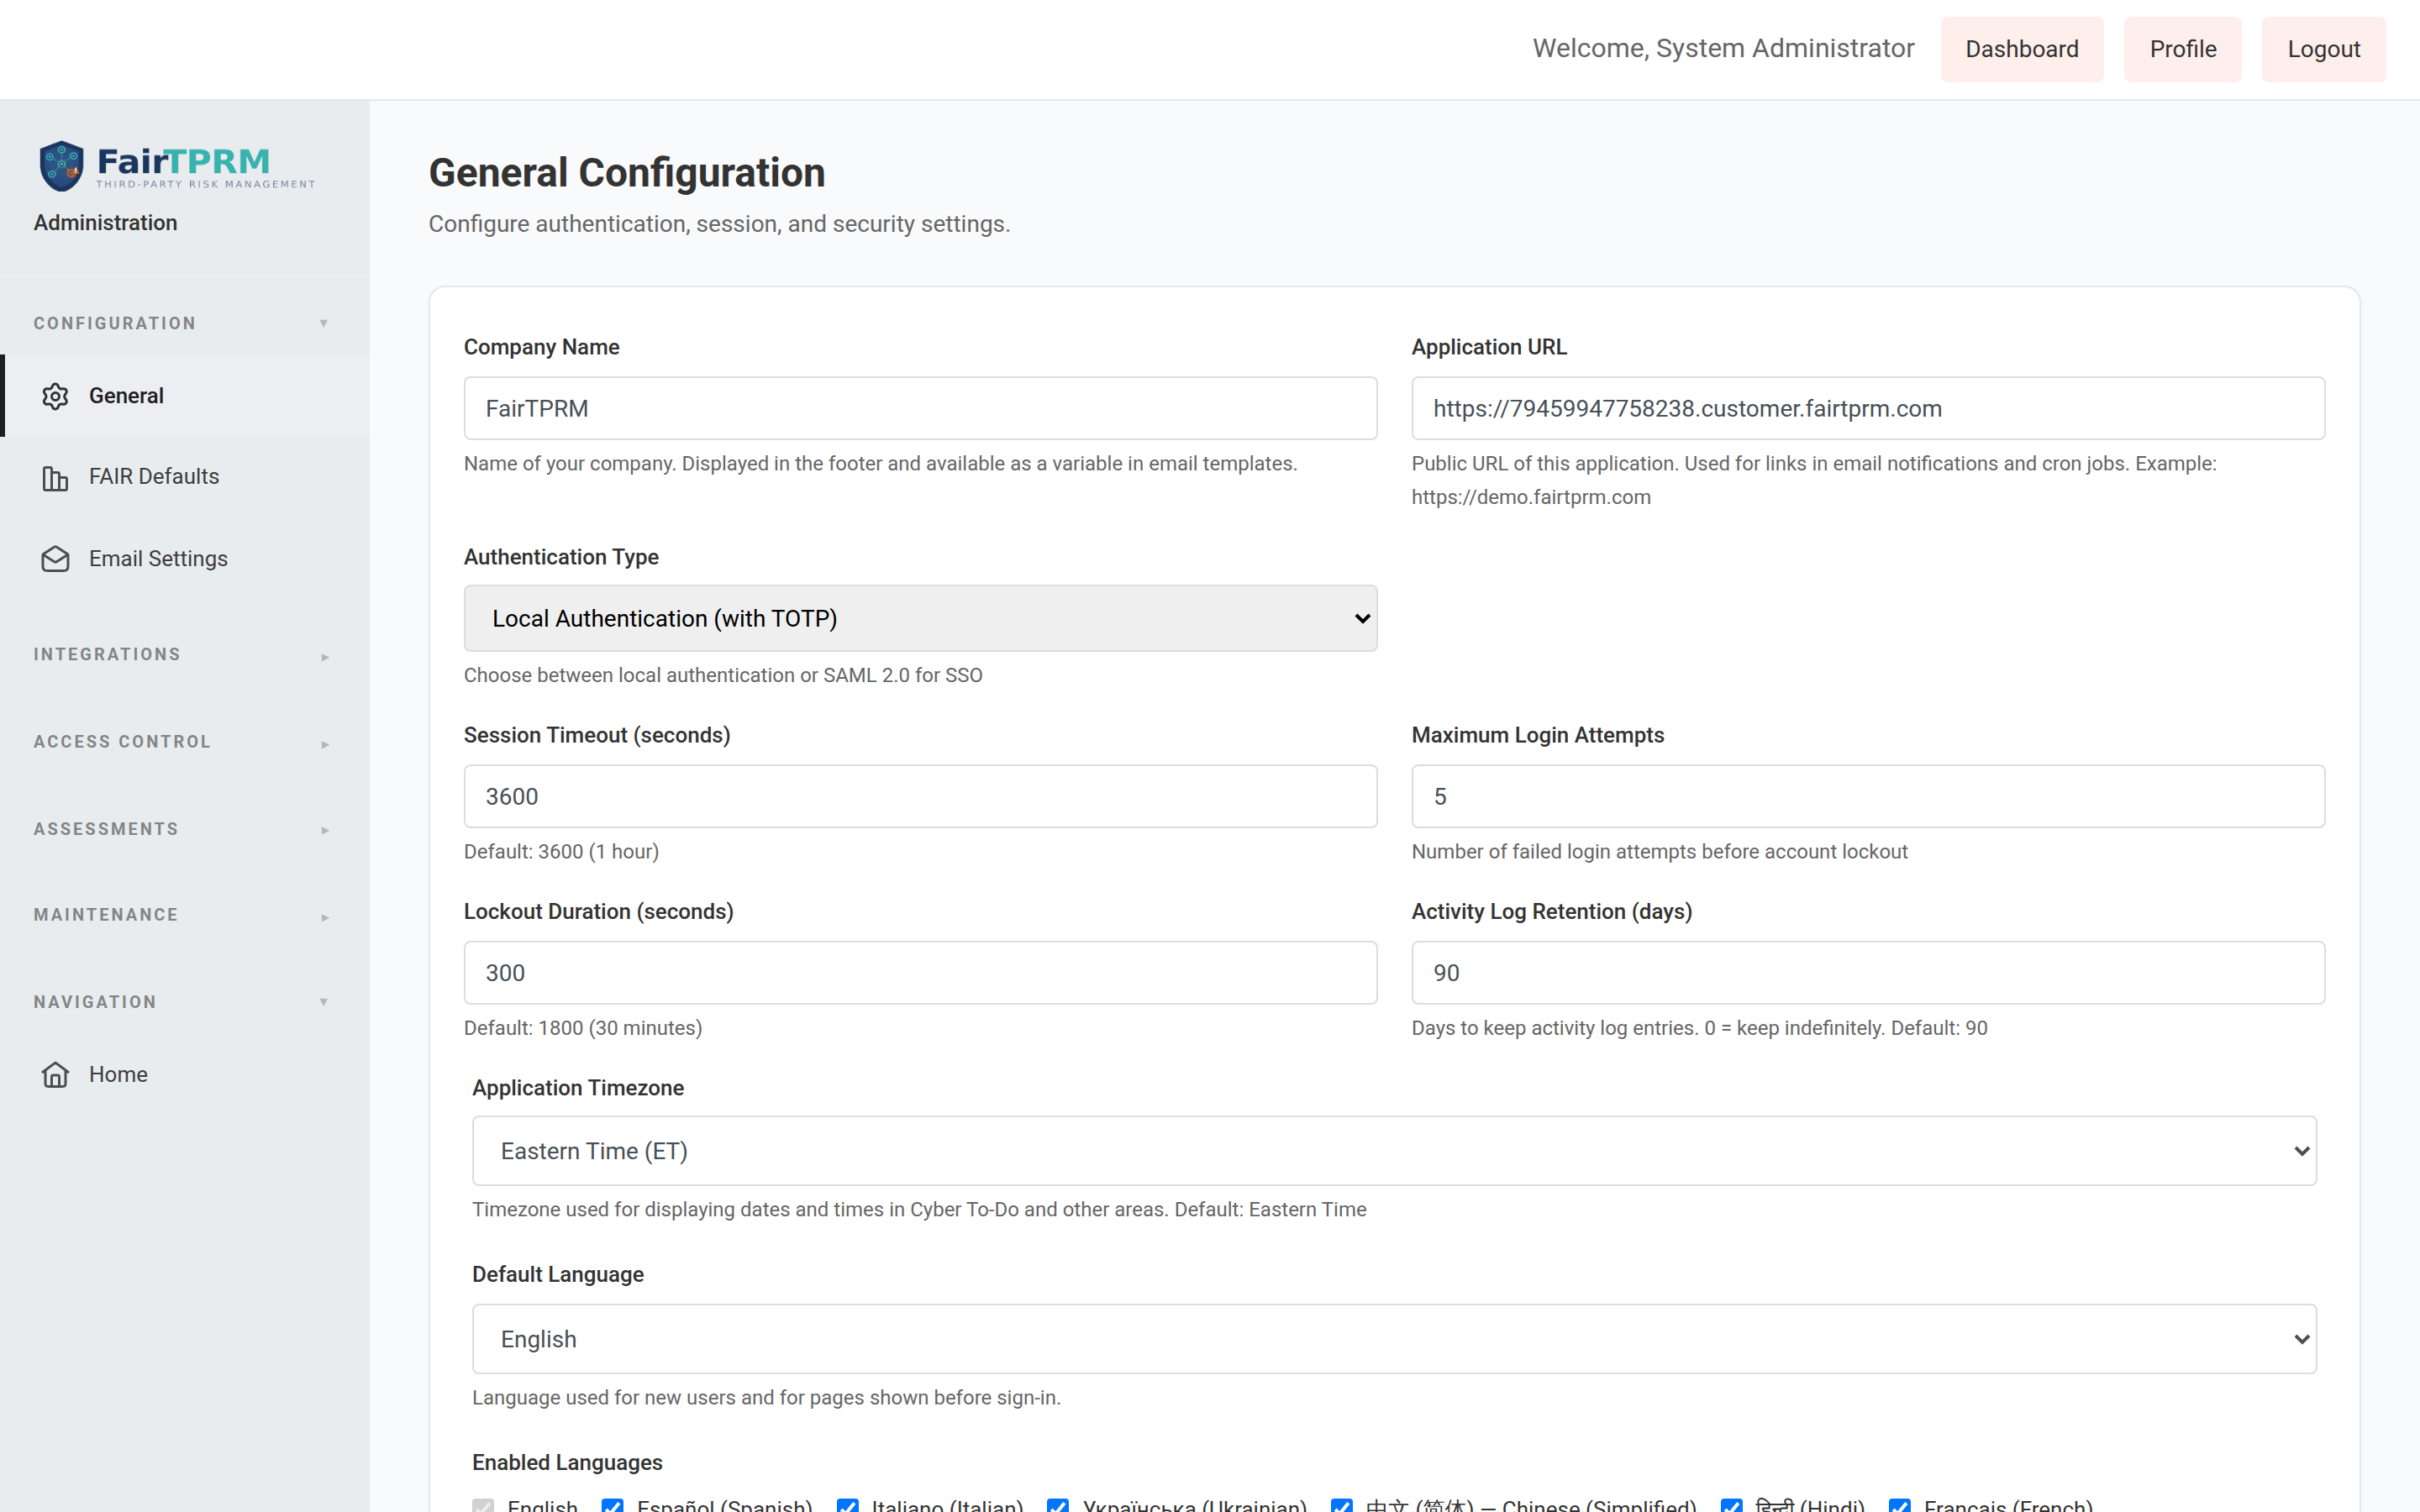
Task: Focus the Maximum Login Attempts field
Action: pos(1867,796)
